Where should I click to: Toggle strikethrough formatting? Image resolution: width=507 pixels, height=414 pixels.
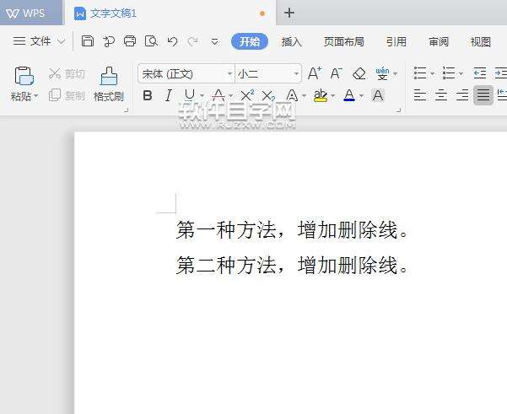coord(218,95)
